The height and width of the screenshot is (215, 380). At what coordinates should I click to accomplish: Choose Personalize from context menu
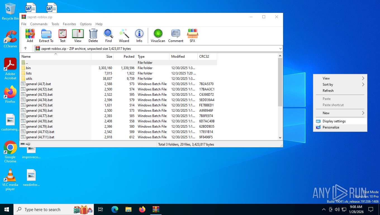pyautogui.click(x=340, y=127)
